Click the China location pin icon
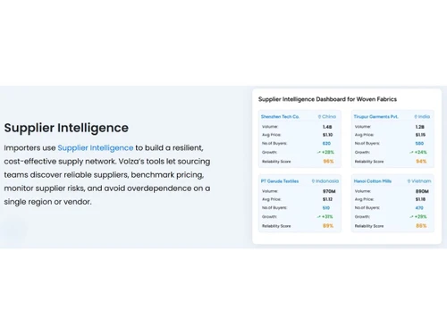The image size is (447, 335). (x=319, y=117)
